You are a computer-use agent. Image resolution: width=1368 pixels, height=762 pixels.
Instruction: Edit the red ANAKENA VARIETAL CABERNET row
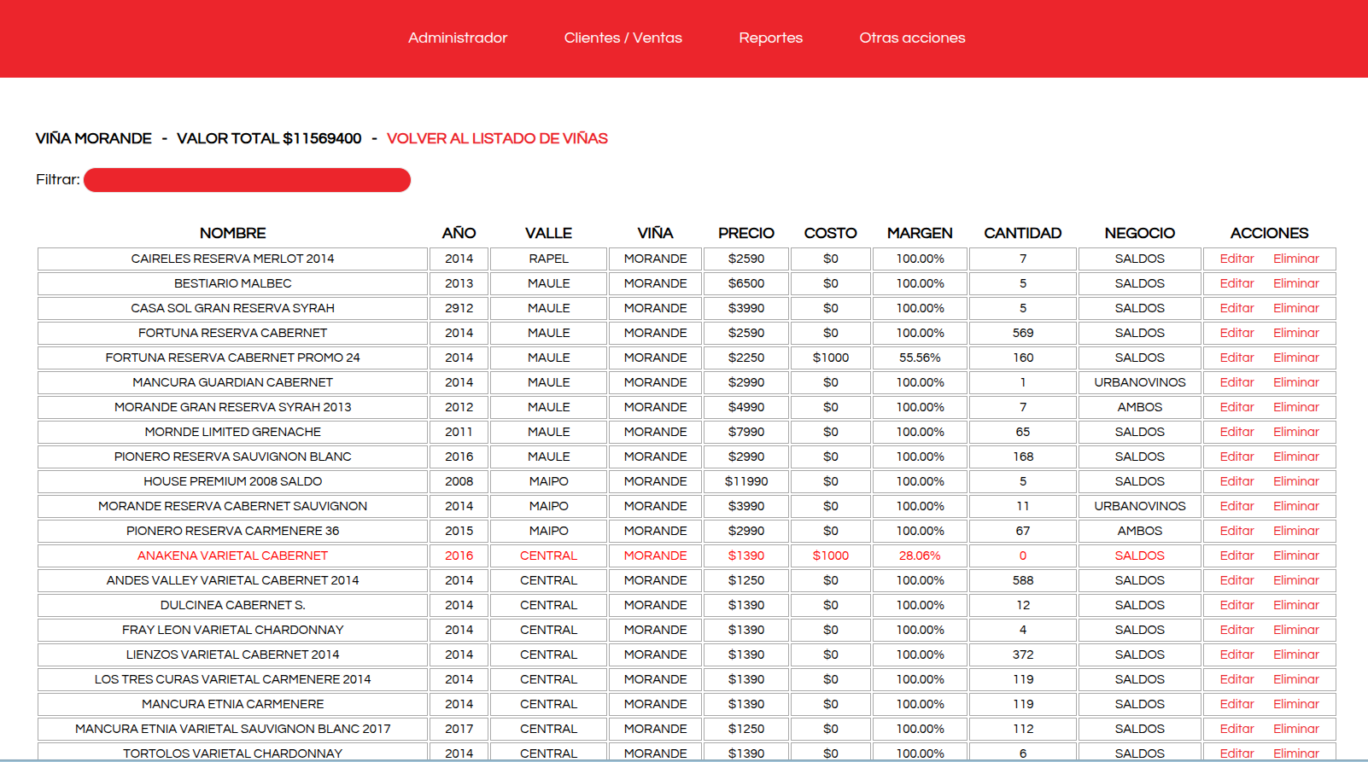(1236, 556)
